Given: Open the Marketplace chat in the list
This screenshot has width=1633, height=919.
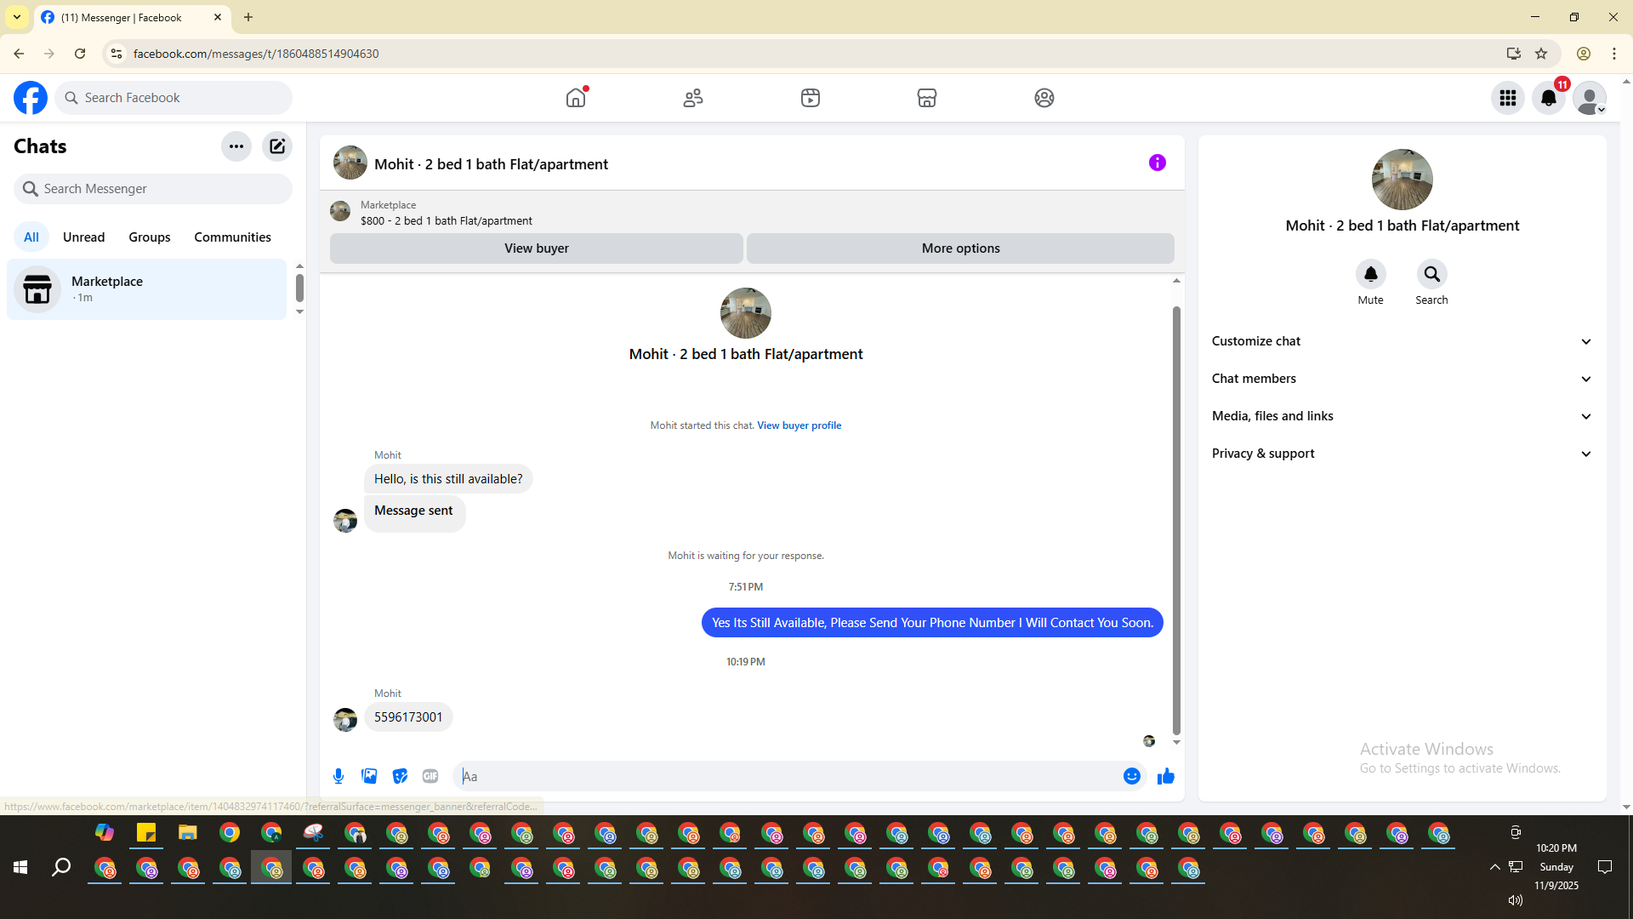Looking at the screenshot, I should (x=147, y=289).
